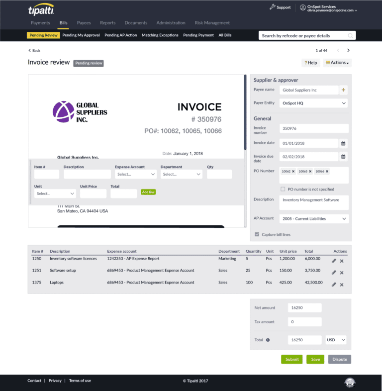Switch to Pending AP Action tab
The image size is (382, 391).
(x=121, y=35)
